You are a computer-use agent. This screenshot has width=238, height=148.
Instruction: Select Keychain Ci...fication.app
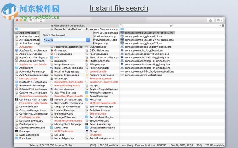(69, 103)
